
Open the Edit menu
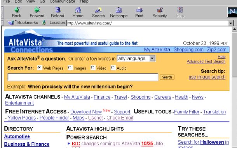(18, 2)
